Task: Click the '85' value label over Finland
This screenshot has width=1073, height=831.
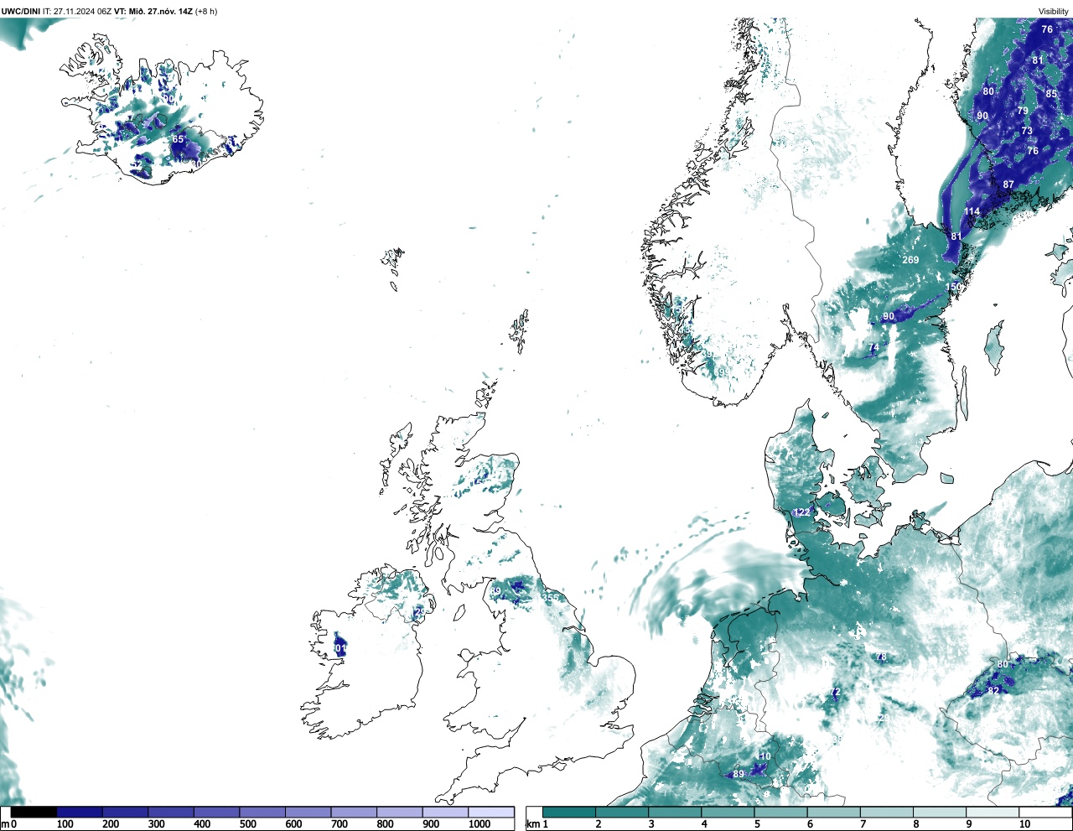Action: (1051, 94)
